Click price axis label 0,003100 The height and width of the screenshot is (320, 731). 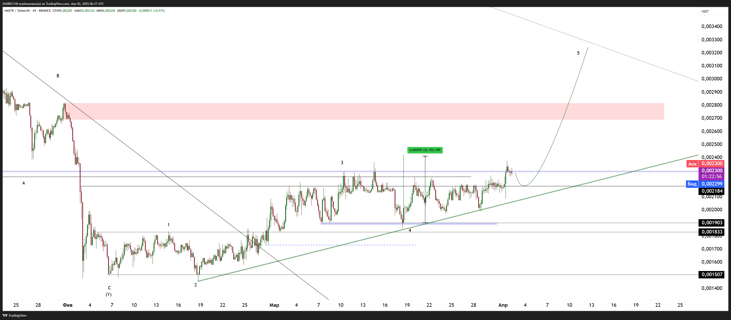[712, 66]
